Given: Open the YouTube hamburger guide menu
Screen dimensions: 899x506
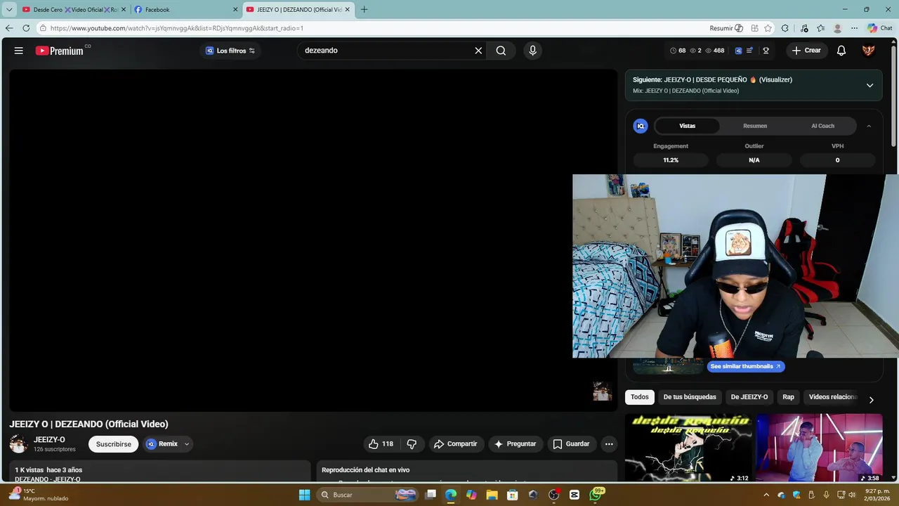Looking at the screenshot, I should click(19, 51).
